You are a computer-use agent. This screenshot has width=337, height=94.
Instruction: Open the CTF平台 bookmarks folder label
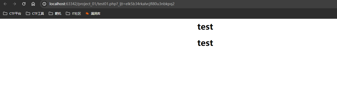(15, 14)
